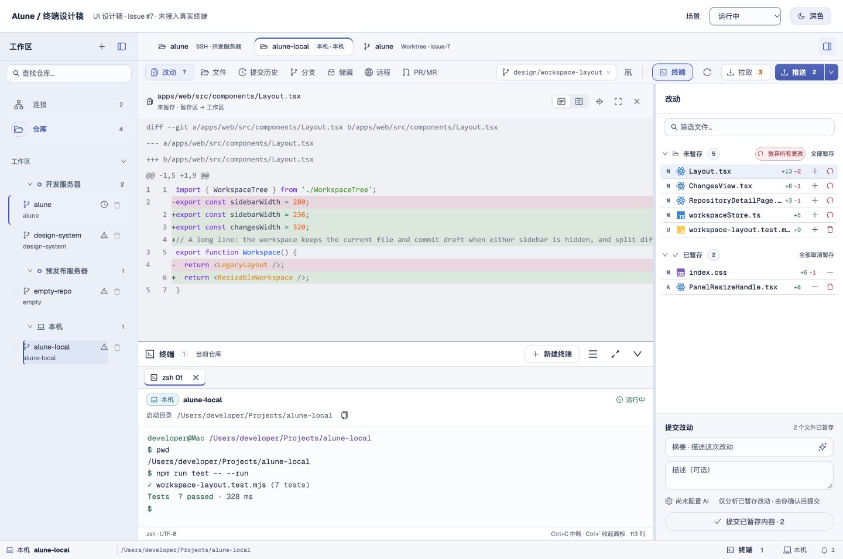Stage Layout.tsx with its plus icon

[815, 171]
